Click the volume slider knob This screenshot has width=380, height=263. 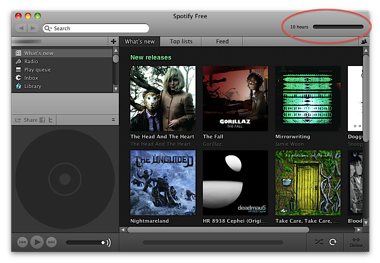[x=103, y=242]
